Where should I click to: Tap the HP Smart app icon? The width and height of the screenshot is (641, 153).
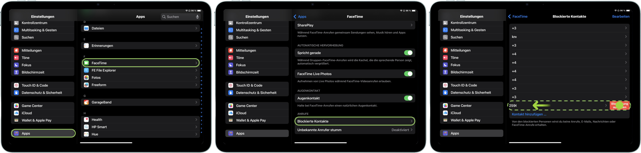[x=86, y=127]
